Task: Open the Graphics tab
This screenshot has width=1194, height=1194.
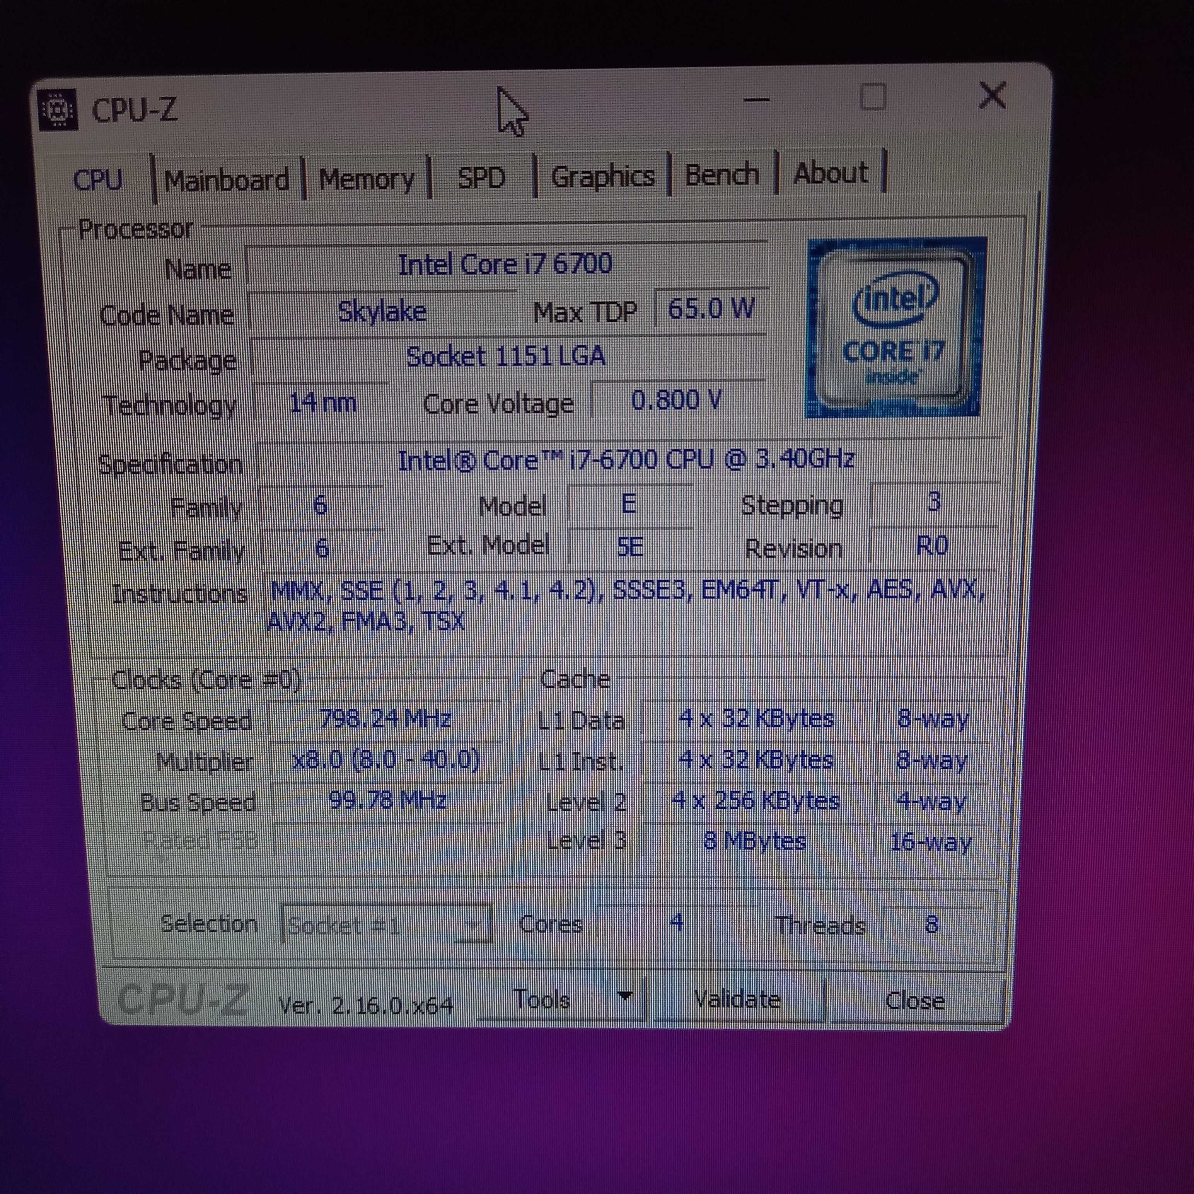Action: (x=602, y=176)
